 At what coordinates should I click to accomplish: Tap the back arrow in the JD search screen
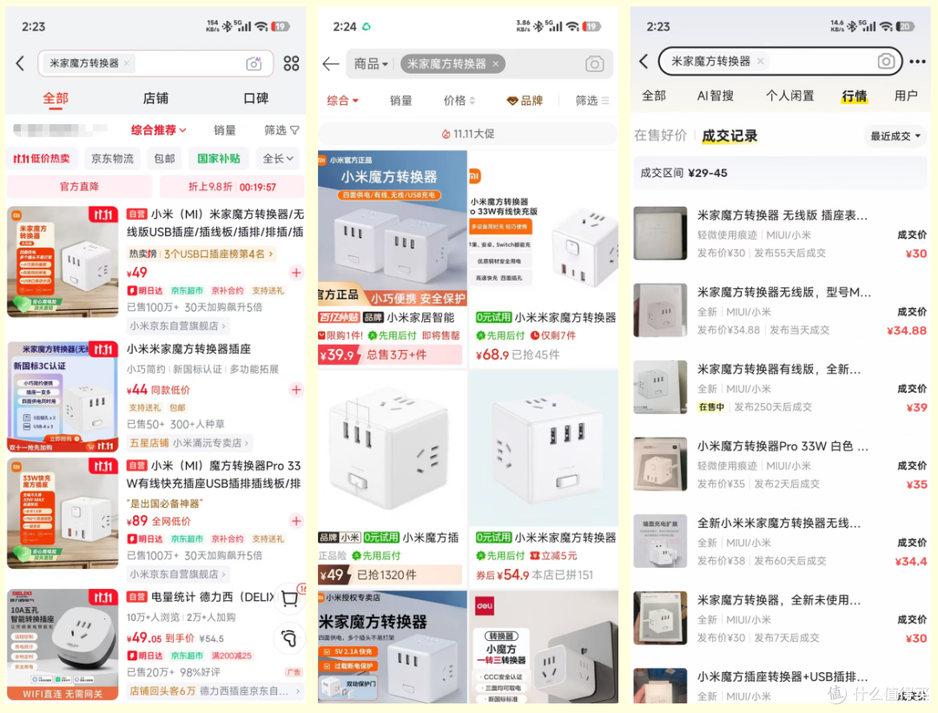pos(20,63)
